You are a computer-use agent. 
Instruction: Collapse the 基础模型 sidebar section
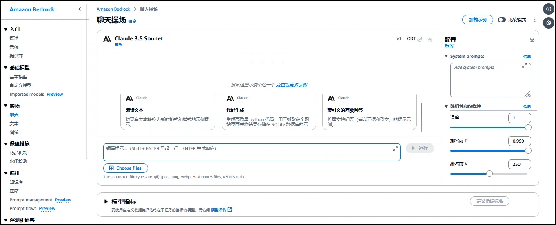pyautogui.click(x=6, y=68)
